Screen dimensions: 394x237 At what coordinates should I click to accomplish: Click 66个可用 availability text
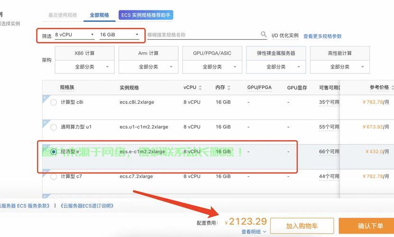point(329,152)
